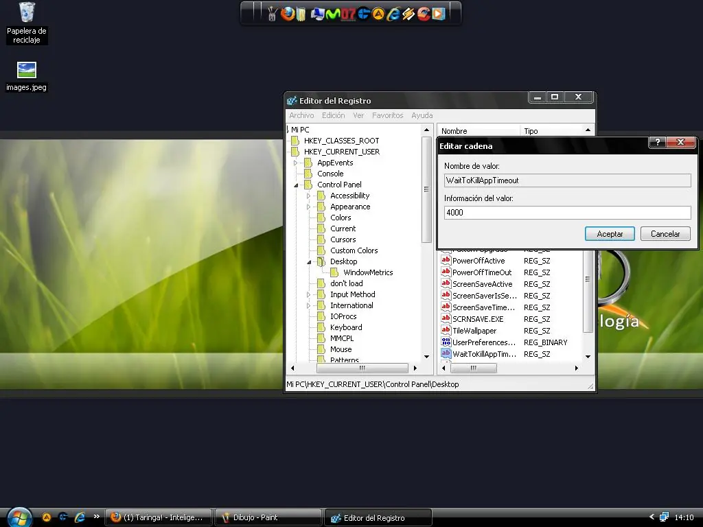This screenshot has width=703, height=527.
Task: Click the Tipo column header
Action: coord(552,131)
